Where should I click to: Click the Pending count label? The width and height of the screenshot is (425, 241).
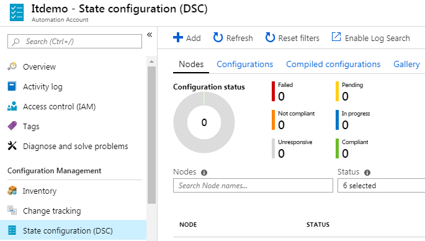pyautogui.click(x=352, y=85)
